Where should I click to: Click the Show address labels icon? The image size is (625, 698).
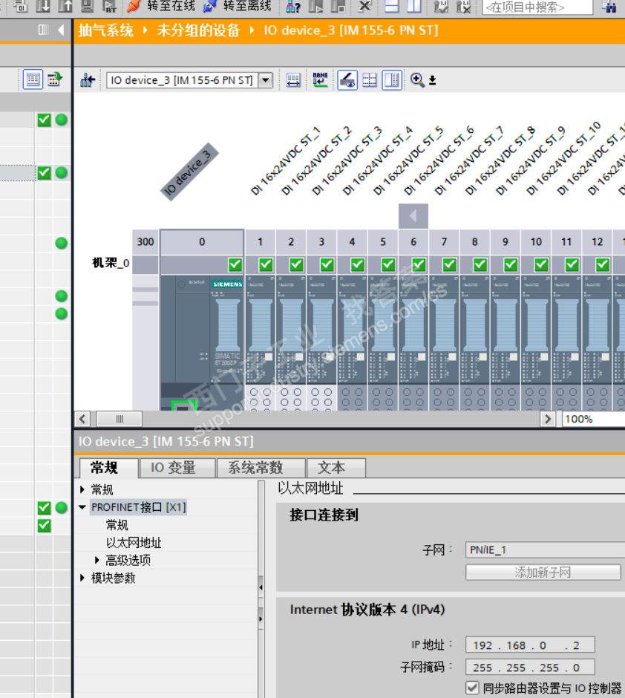pyautogui.click(x=293, y=80)
